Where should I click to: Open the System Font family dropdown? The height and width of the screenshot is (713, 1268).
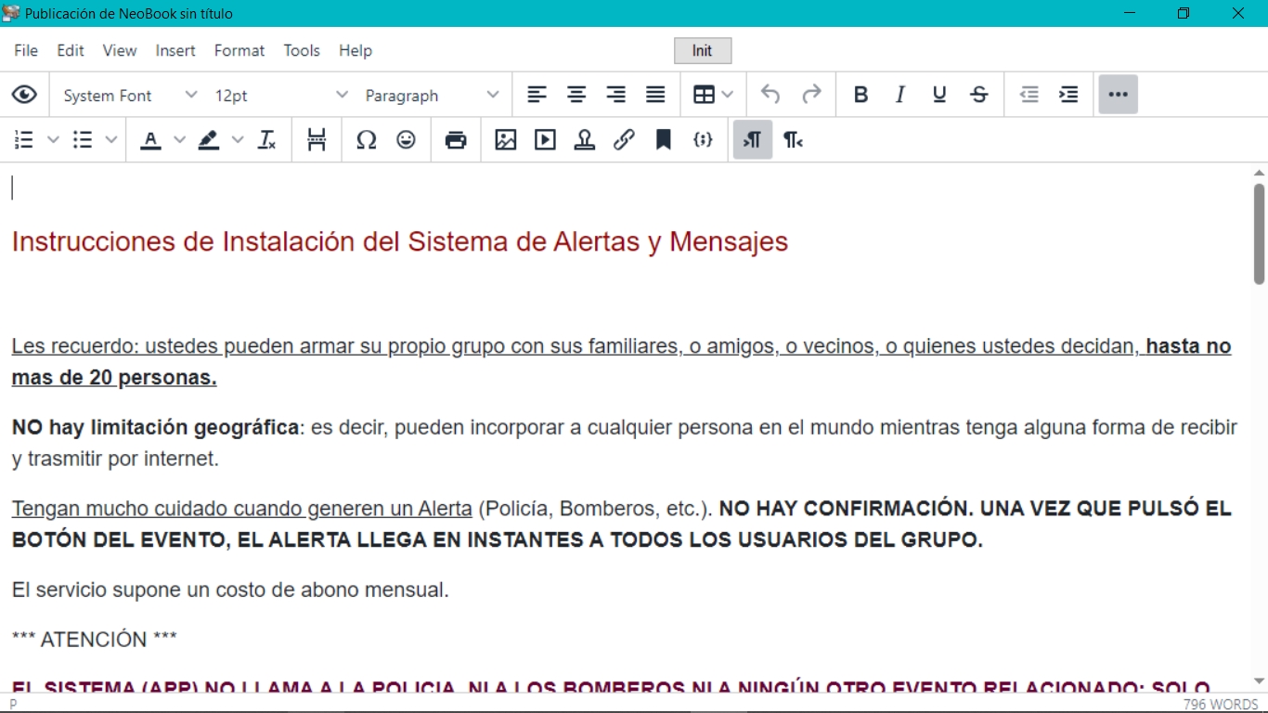pos(130,95)
